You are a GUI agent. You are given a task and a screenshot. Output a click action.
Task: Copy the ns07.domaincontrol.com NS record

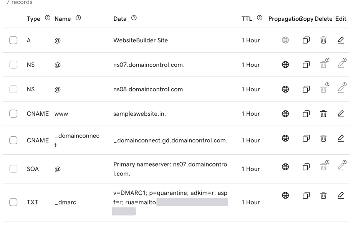click(x=306, y=64)
